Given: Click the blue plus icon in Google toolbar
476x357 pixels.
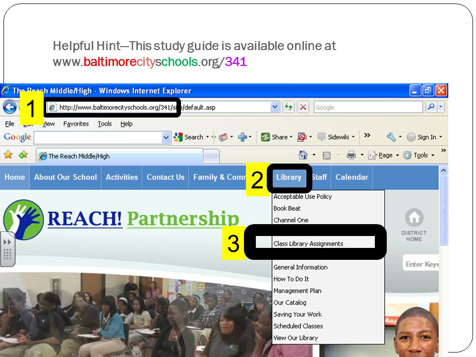Looking at the screenshot, I should coord(242,137).
